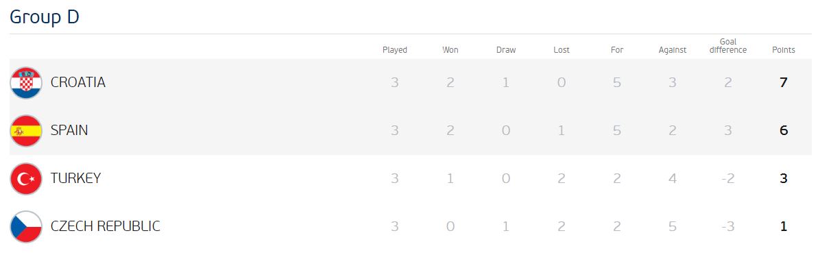
Task: Click Czech Republic's goals against value 5
Action: pos(673,227)
